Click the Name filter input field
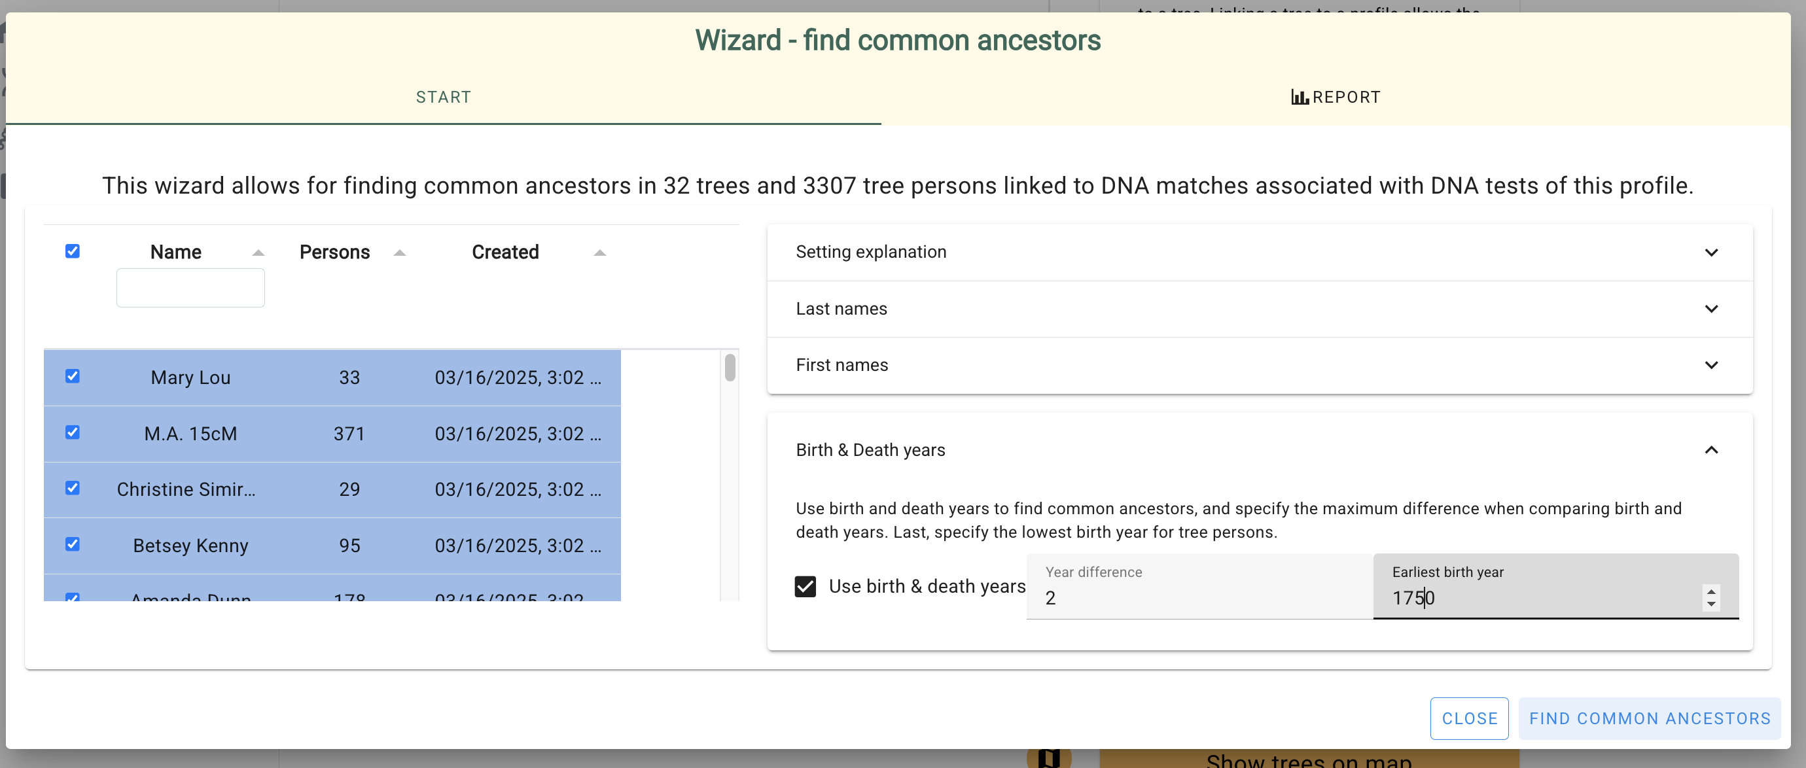The image size is (1806, 768). 190,287
